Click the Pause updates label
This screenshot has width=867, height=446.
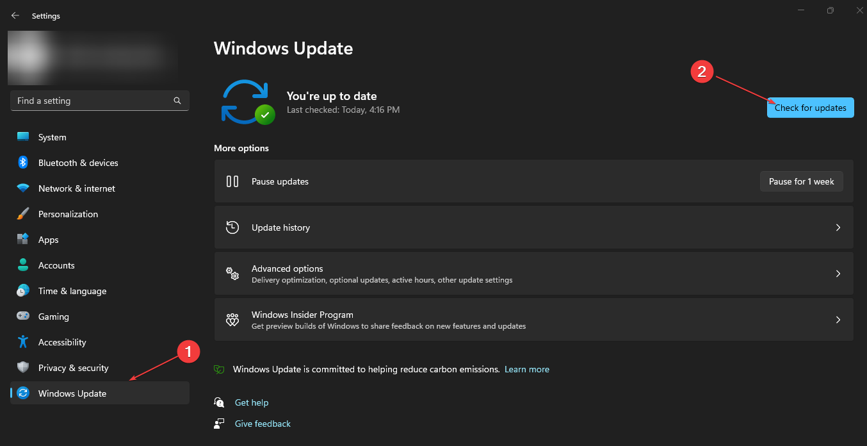[x=280, y=181]
